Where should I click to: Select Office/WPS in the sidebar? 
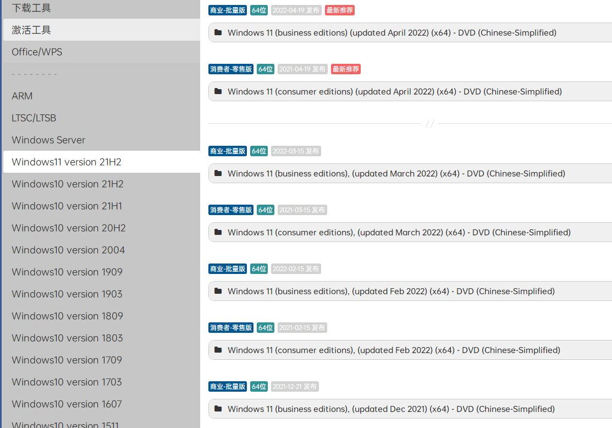coord(102,52)
